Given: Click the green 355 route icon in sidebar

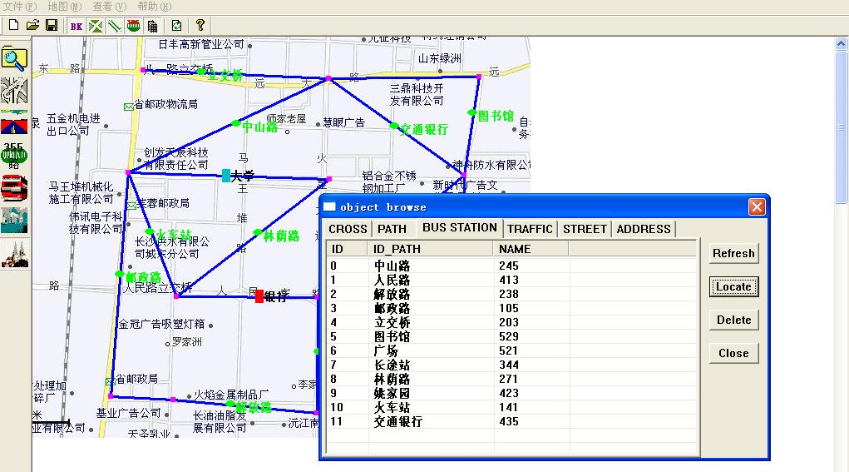Looking at the screenshot, I should 14,156.
